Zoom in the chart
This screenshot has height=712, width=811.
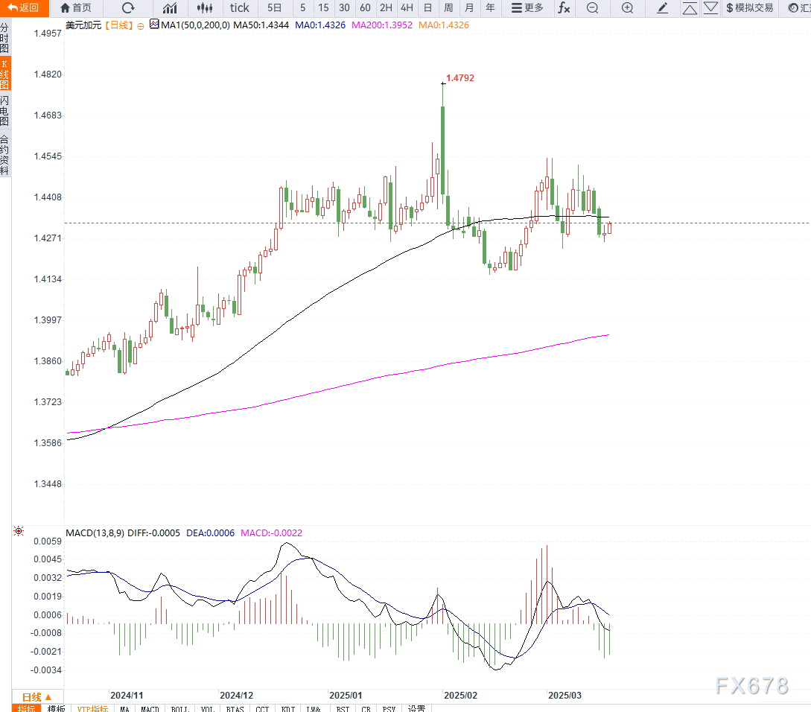pos(627,7)
